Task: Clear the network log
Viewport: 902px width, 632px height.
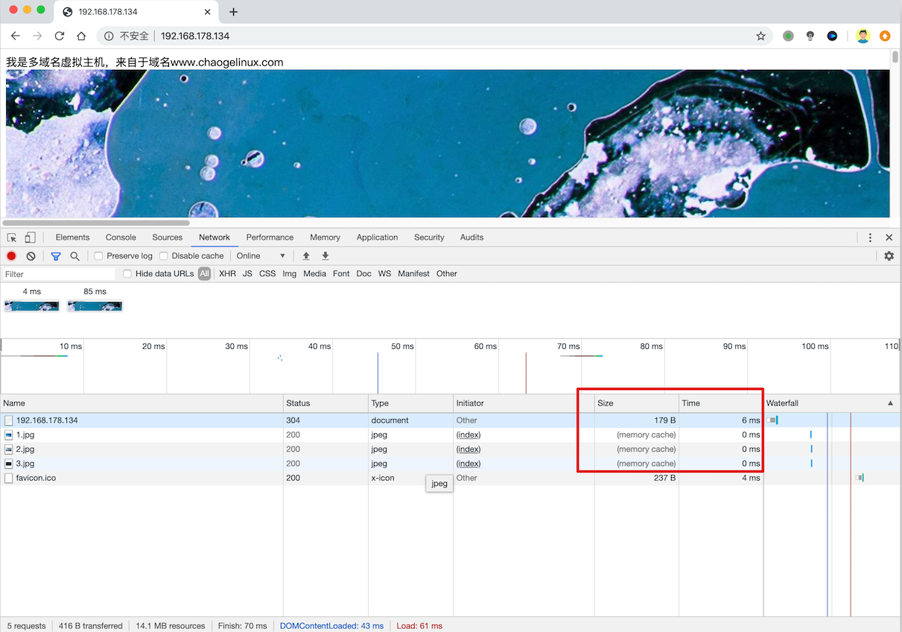Action: click(x=31, y=256)
